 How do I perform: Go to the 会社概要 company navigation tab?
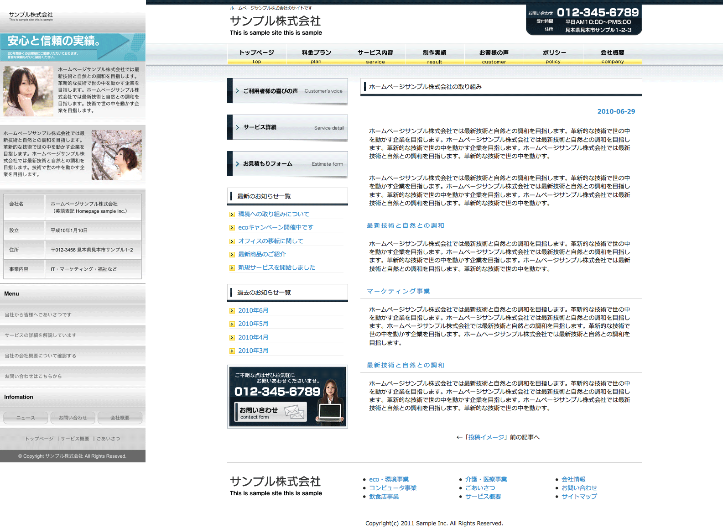pos(612,55)
